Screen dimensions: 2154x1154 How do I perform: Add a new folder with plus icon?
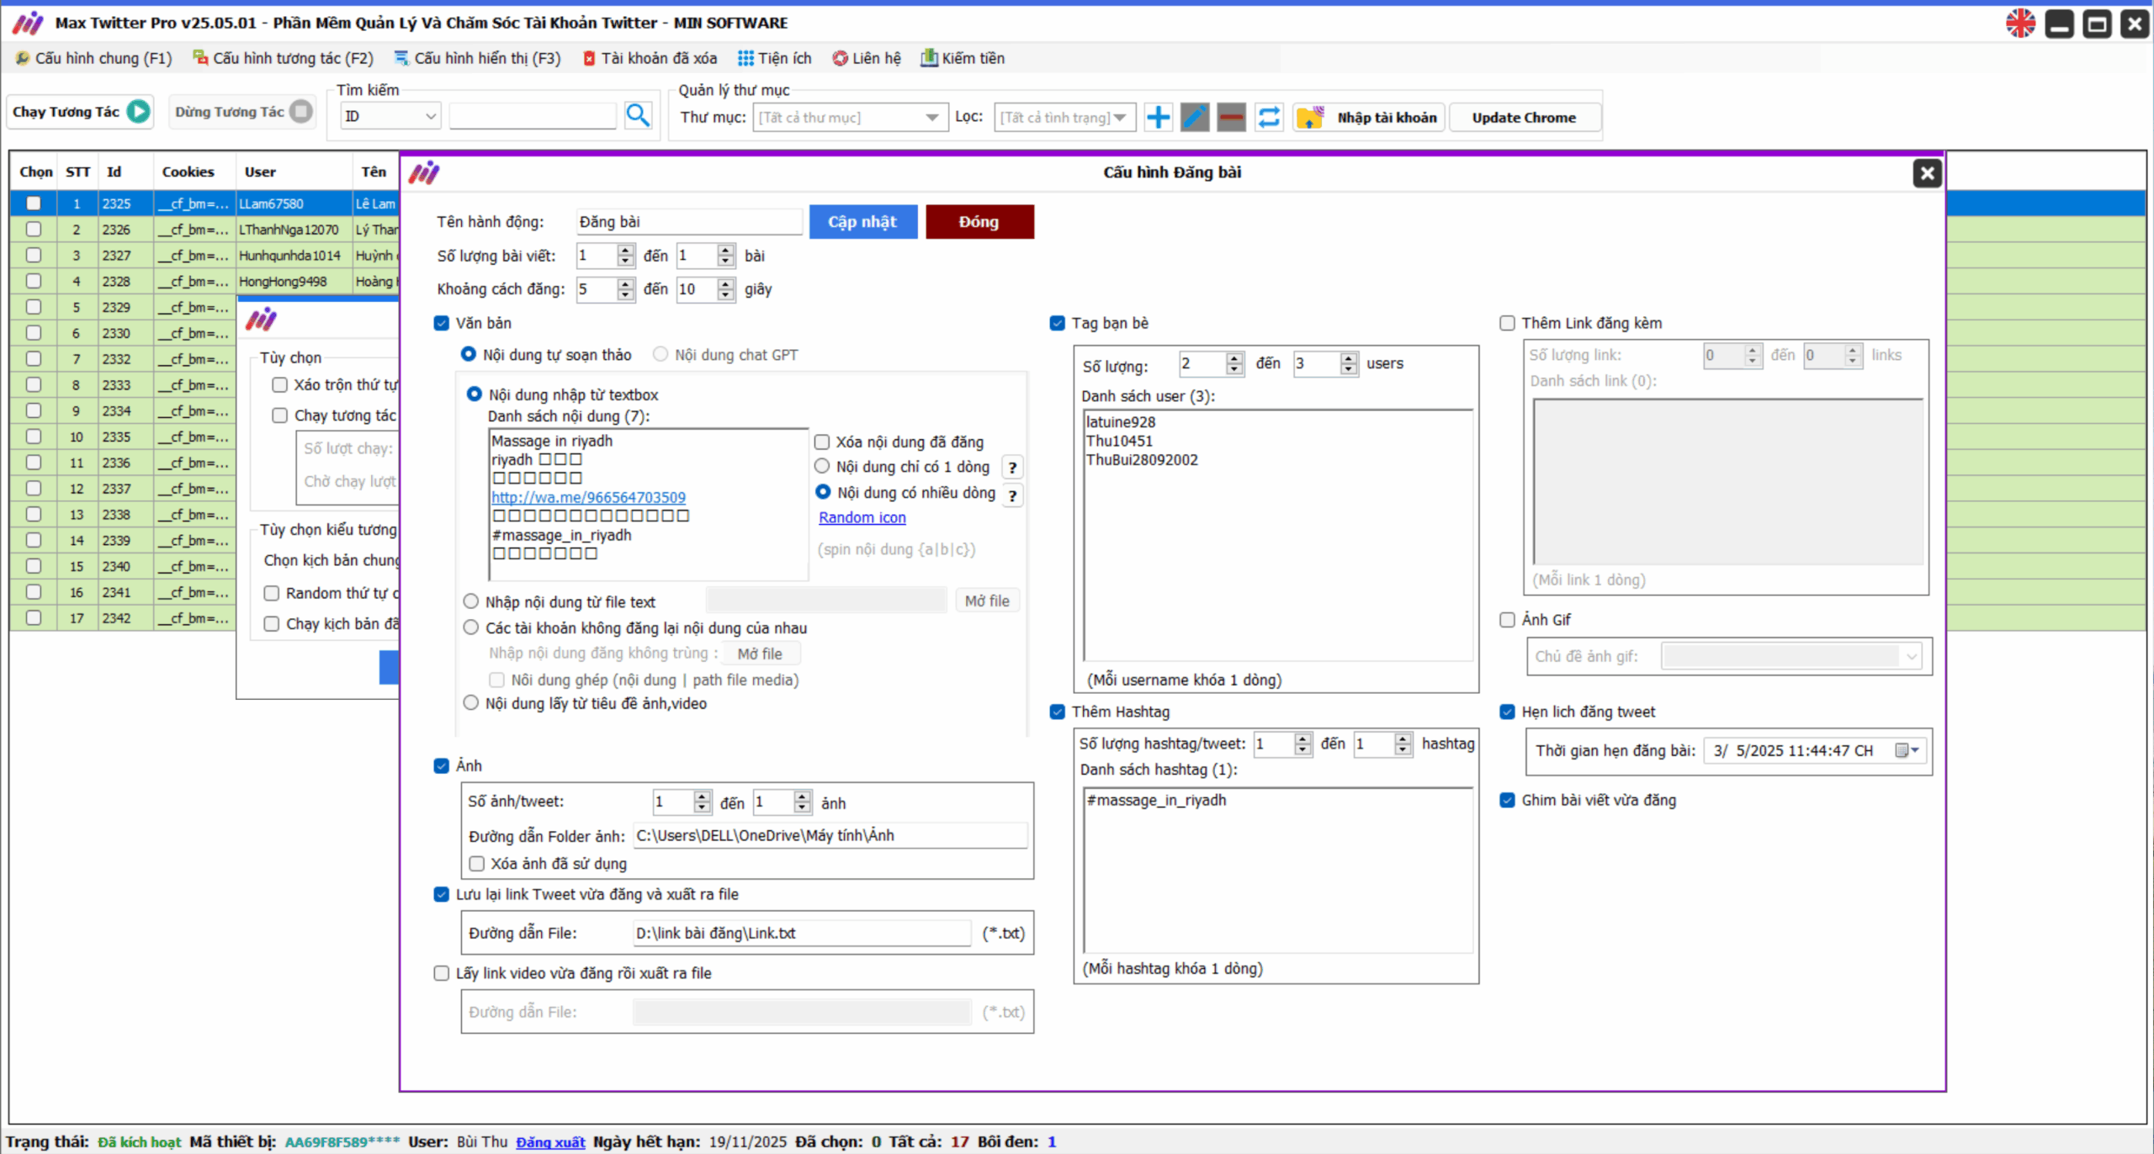click(x=1159, y=117)
